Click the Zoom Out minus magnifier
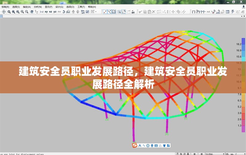The height and width of the screenshot is (155, 246). (x=27, y=12)
